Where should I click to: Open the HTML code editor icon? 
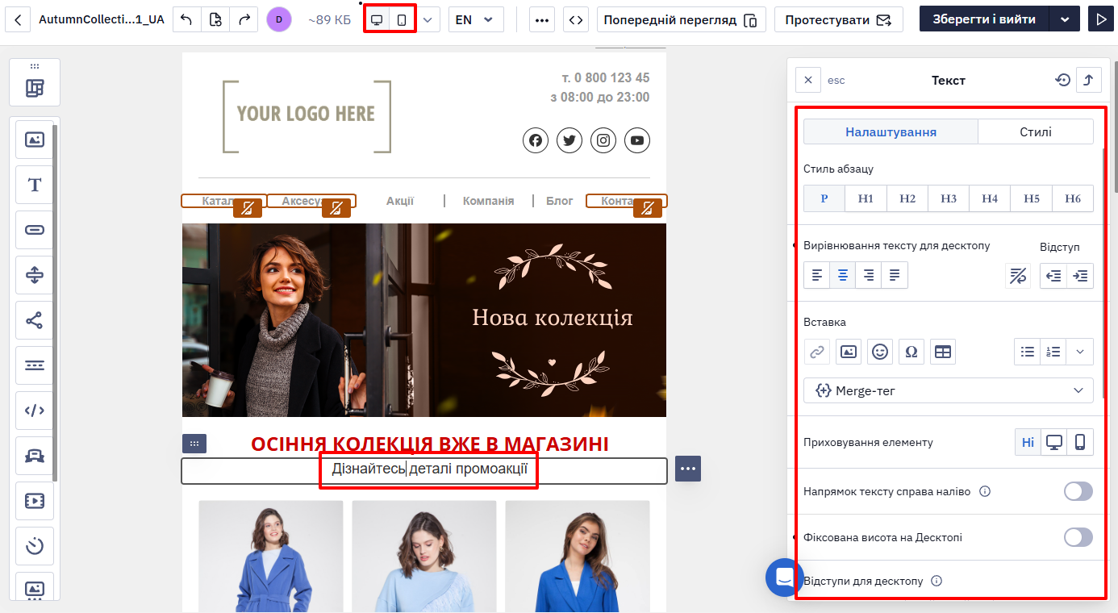pos(575,19)
